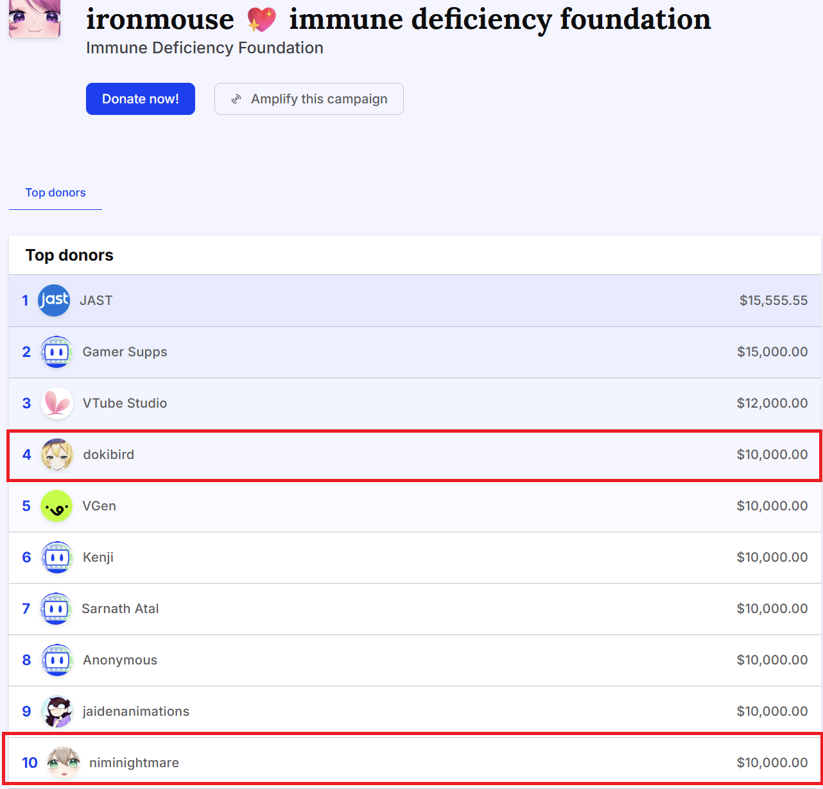Click the VGen green smiley icon

coord(56,506)
